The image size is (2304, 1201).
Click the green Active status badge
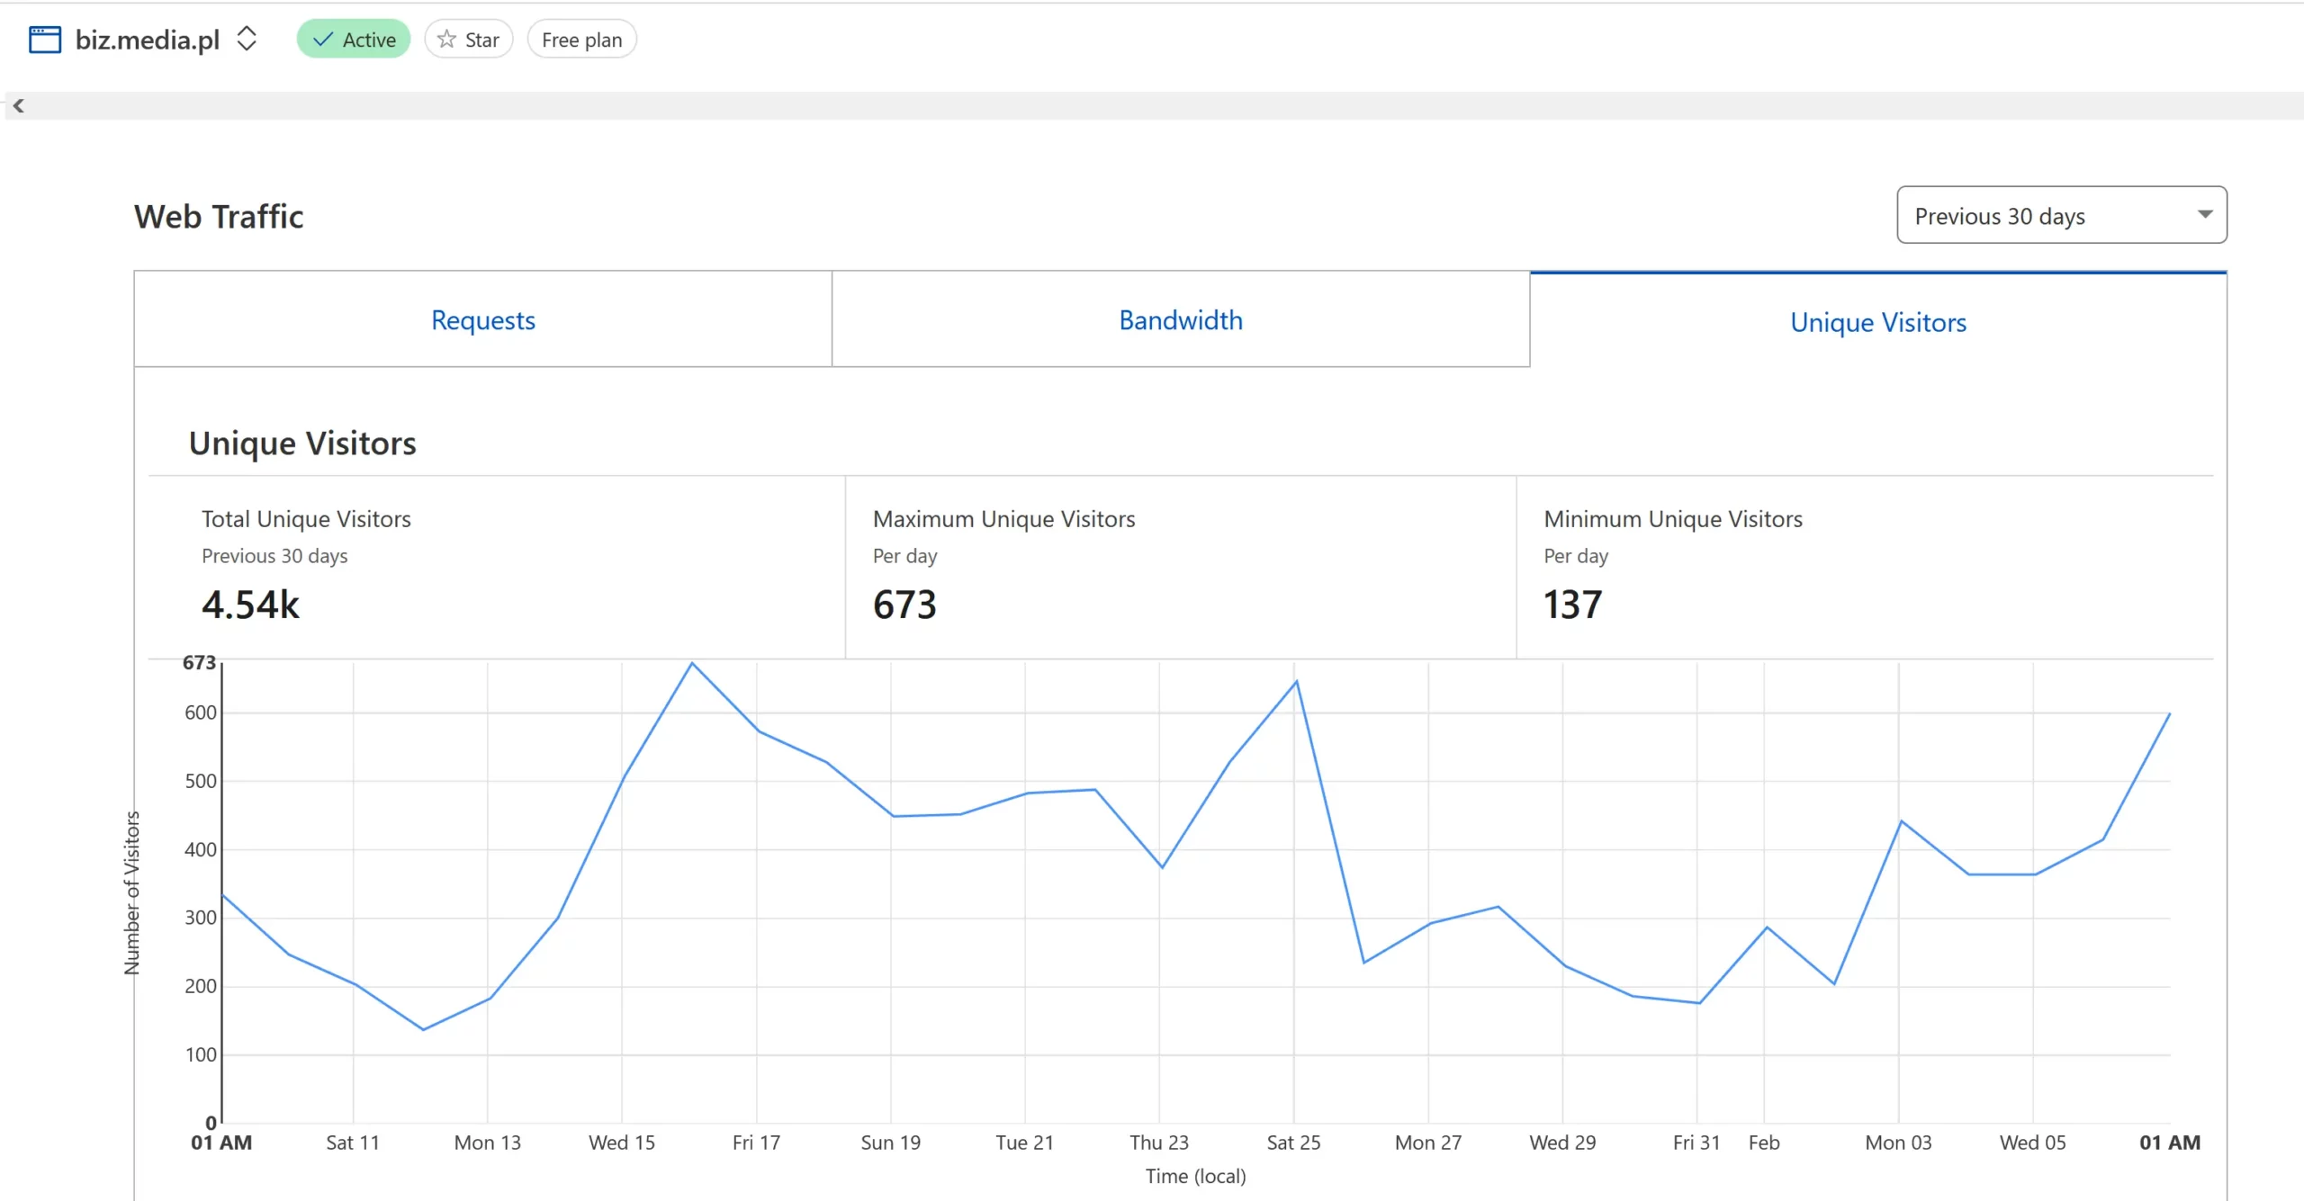pyautogui.click(x=354, y=40)
